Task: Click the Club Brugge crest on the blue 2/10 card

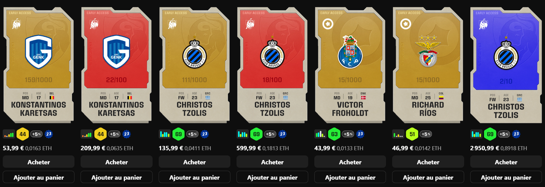Action: tap(506, 53)
